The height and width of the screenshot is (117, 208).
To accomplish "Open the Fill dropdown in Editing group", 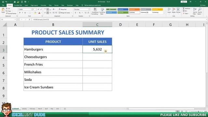I will pos(185,11).
